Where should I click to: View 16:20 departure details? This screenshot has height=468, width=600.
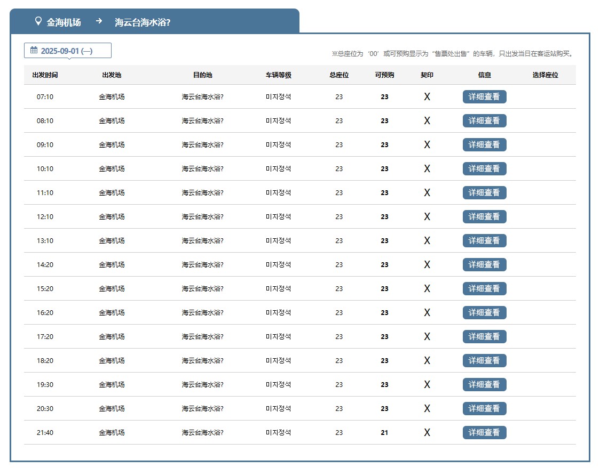click(x=484, y=313)
